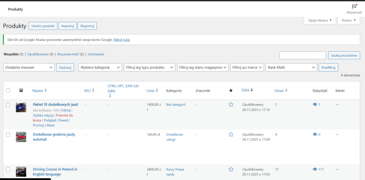Click into the product search field

[302, 55]
